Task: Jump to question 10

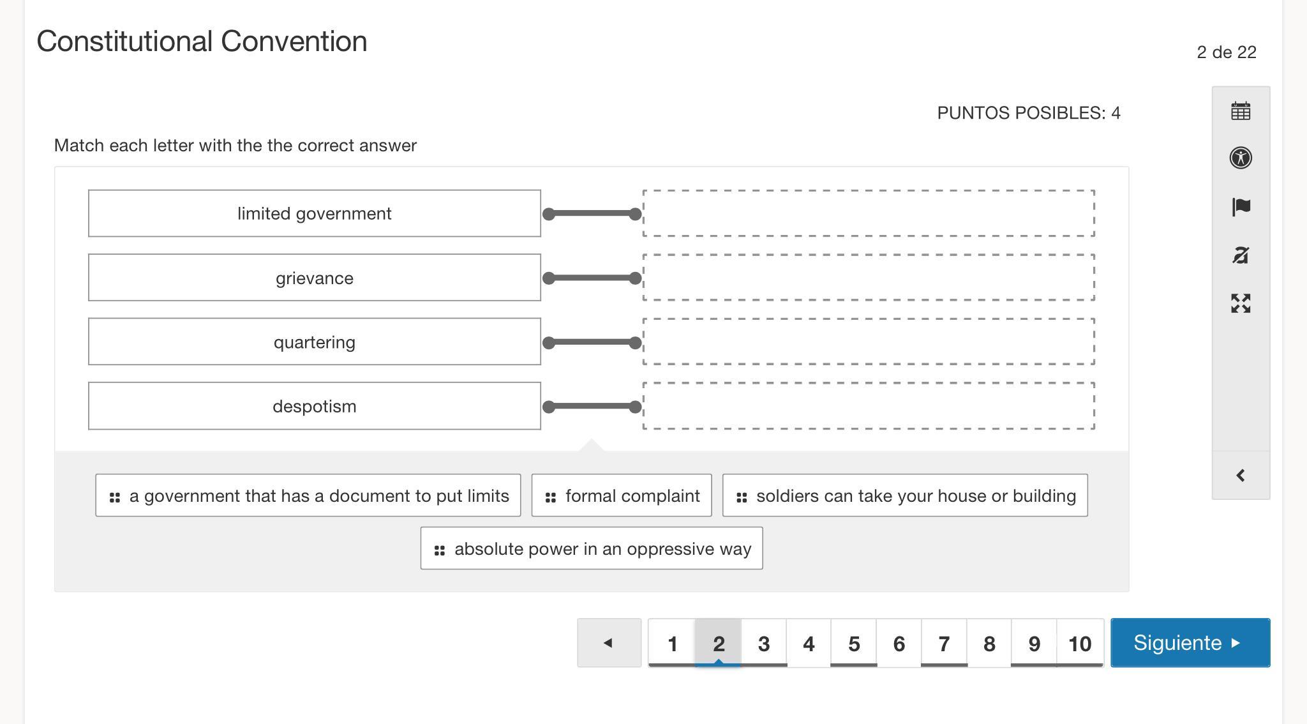Action: pos(1080,644)
